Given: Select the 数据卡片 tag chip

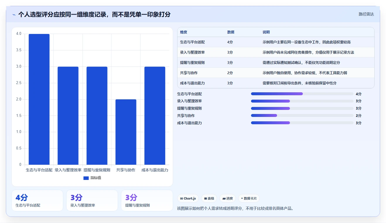Looking at the screenshot, I should [249, 198].
